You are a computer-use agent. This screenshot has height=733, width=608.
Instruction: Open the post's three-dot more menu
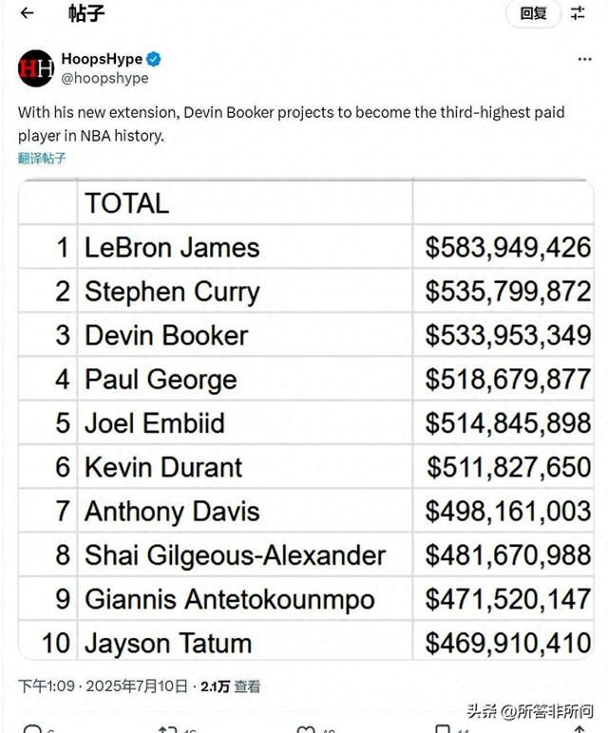pyautogui.click(x=584, y=60)
